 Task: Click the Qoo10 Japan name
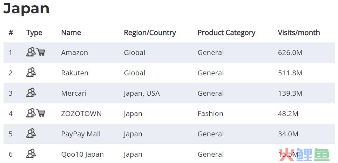82,154
